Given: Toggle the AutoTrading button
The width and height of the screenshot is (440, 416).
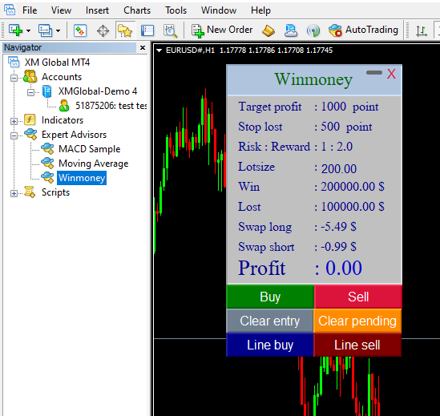Looking at the screenshot, I should (363, 30).
